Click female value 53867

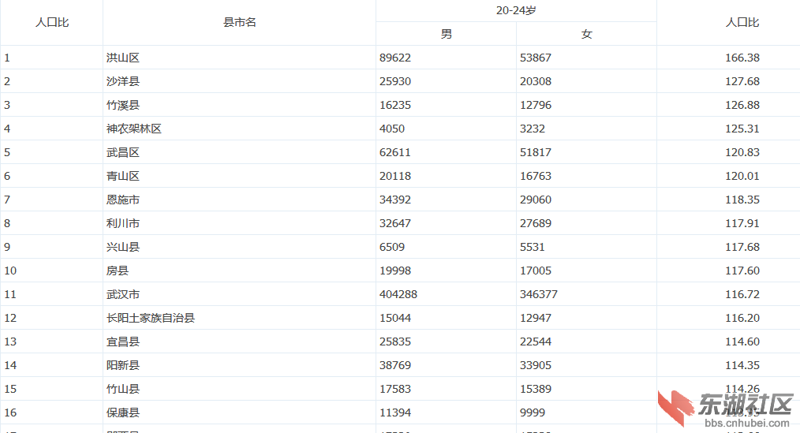(x=535, y=58)
